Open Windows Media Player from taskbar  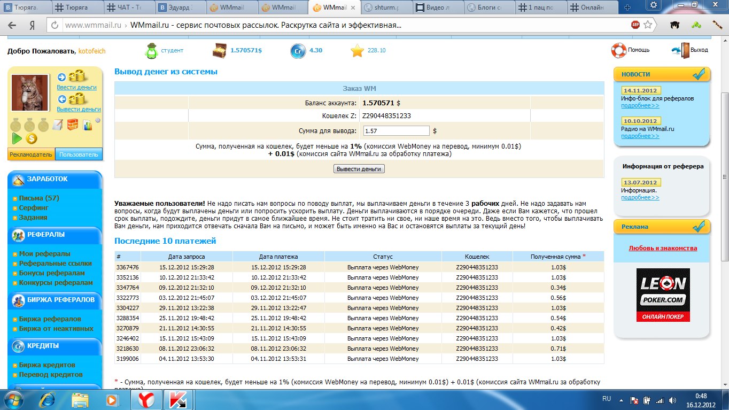pos(112,399)
